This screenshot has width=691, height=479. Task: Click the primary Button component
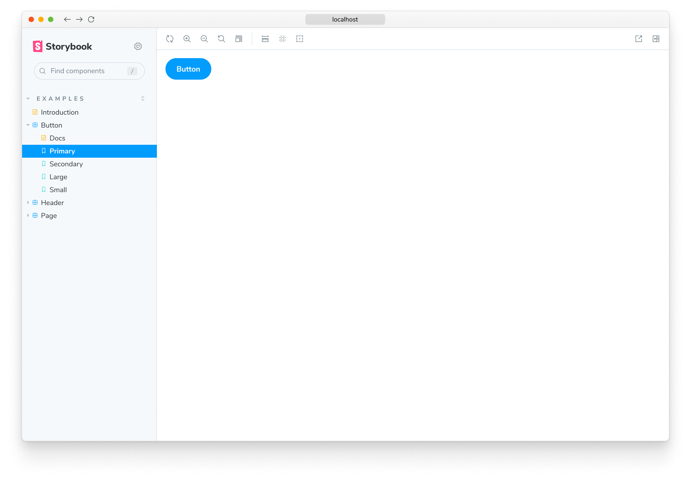tap(188, 69)
